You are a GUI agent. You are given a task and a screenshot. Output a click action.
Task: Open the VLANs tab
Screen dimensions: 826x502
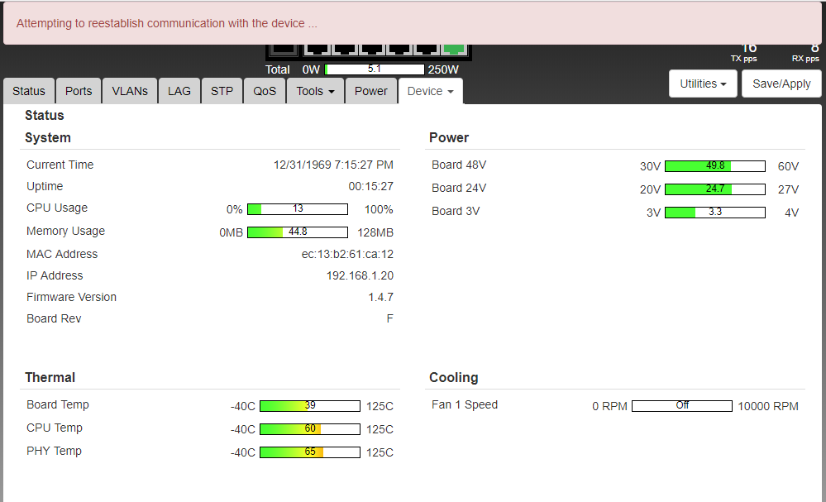[x=130, y=91]
